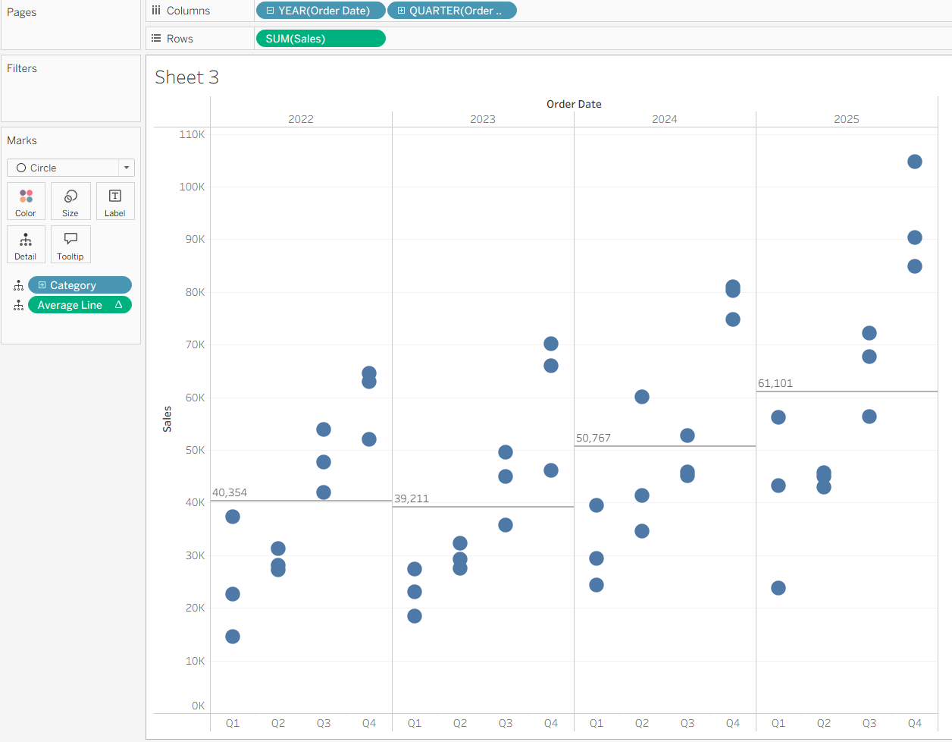Image resolution: width=952 pixels, height=742 pixels.
Task: Select the YEAR(Order Date) pill
Action: [321, 11]
